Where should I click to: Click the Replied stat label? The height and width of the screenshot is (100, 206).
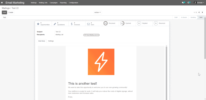click(145, 23)
